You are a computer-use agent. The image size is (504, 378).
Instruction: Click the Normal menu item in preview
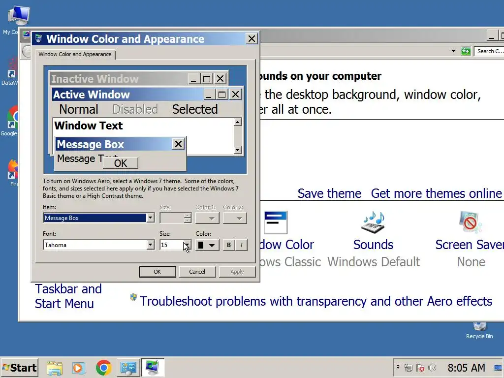[79, 109]
